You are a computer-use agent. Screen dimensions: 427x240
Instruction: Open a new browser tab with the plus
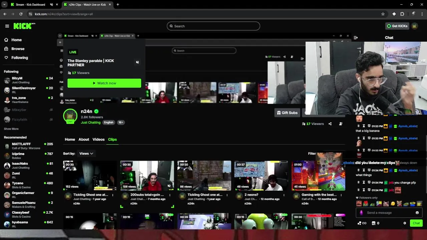point(118,4)
